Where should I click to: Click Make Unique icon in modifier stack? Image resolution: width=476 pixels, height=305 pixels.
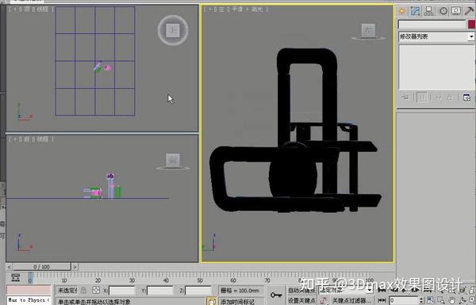point(439,97)
